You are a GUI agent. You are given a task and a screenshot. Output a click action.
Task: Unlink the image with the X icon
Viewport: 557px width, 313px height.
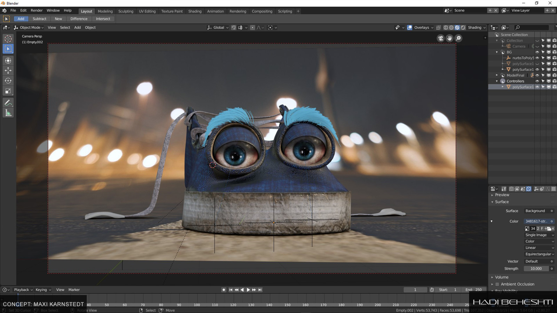click(x=553, y=228)
